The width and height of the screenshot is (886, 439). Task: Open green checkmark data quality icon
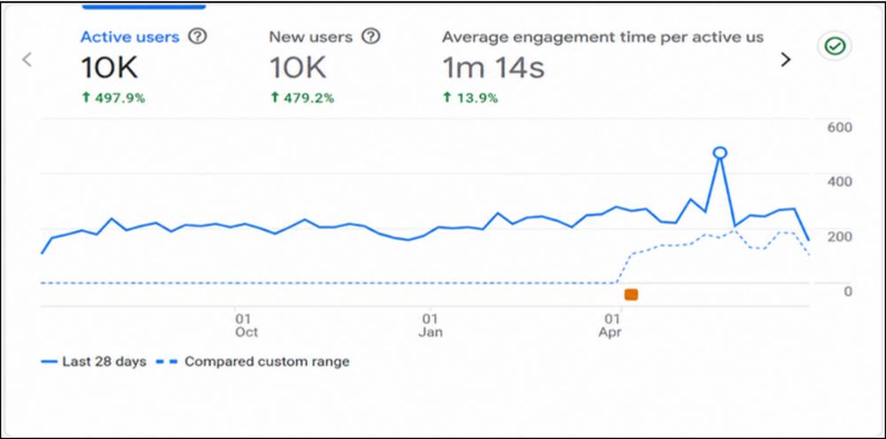coord(835,46)
